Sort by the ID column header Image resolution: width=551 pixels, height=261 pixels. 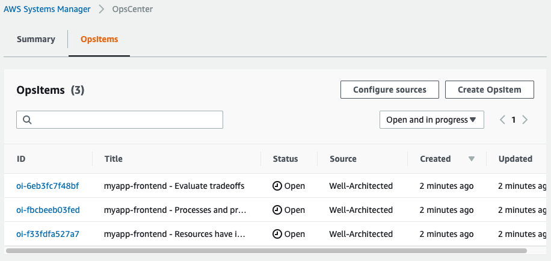21,159
